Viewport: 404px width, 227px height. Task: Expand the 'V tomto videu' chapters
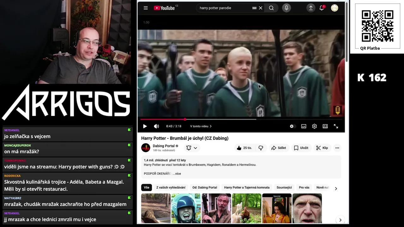click(201, 126)
